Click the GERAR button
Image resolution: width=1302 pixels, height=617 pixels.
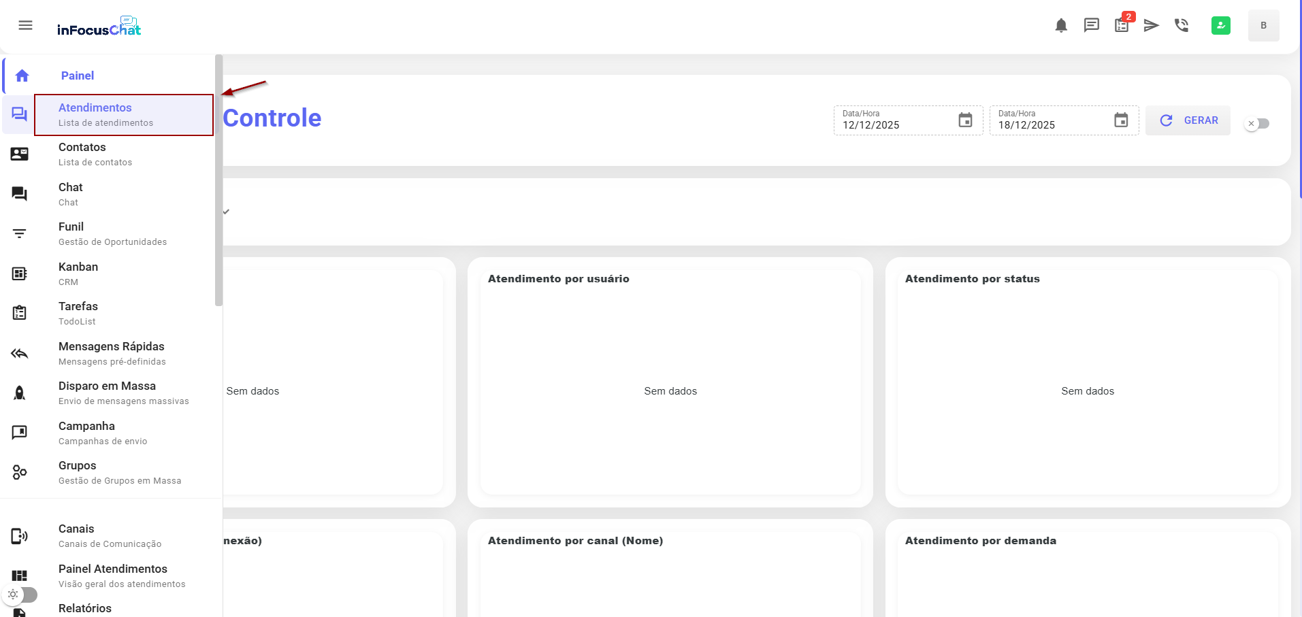(x=1188, y=120)
